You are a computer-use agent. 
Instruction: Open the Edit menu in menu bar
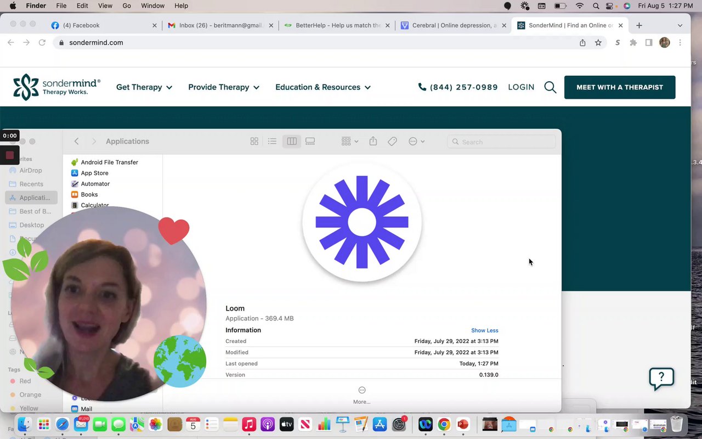coord(82,5)
